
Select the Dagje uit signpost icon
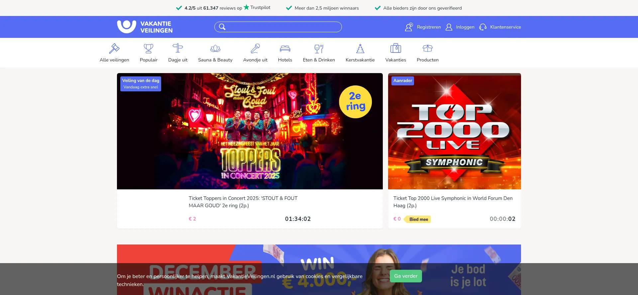[x=178, y=49]
